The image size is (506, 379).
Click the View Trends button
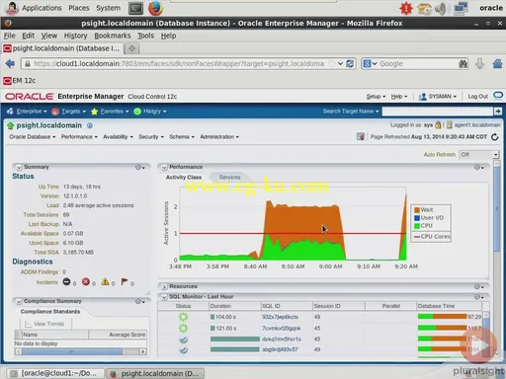pos(45,324)
